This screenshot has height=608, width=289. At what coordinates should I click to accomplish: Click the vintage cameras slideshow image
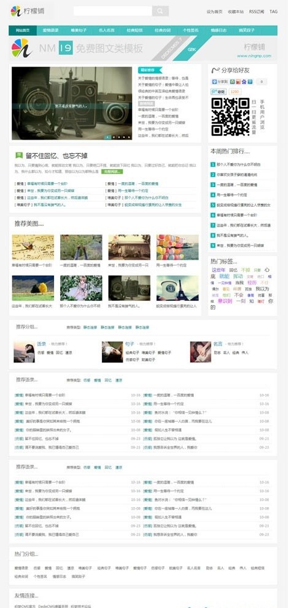(x=72, y=103)
